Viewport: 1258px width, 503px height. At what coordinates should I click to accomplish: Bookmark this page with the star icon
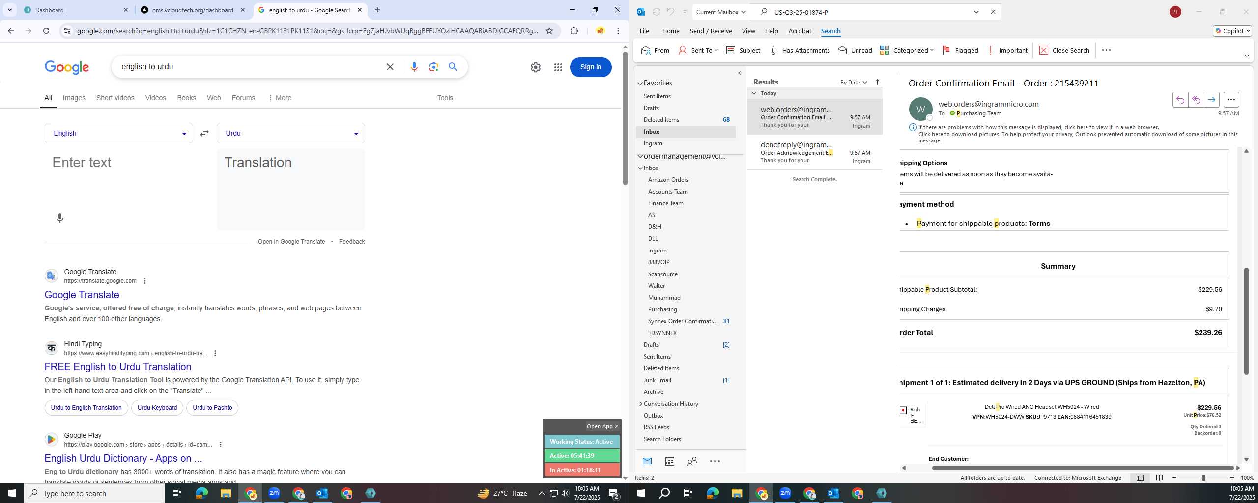tap(549, 31)
